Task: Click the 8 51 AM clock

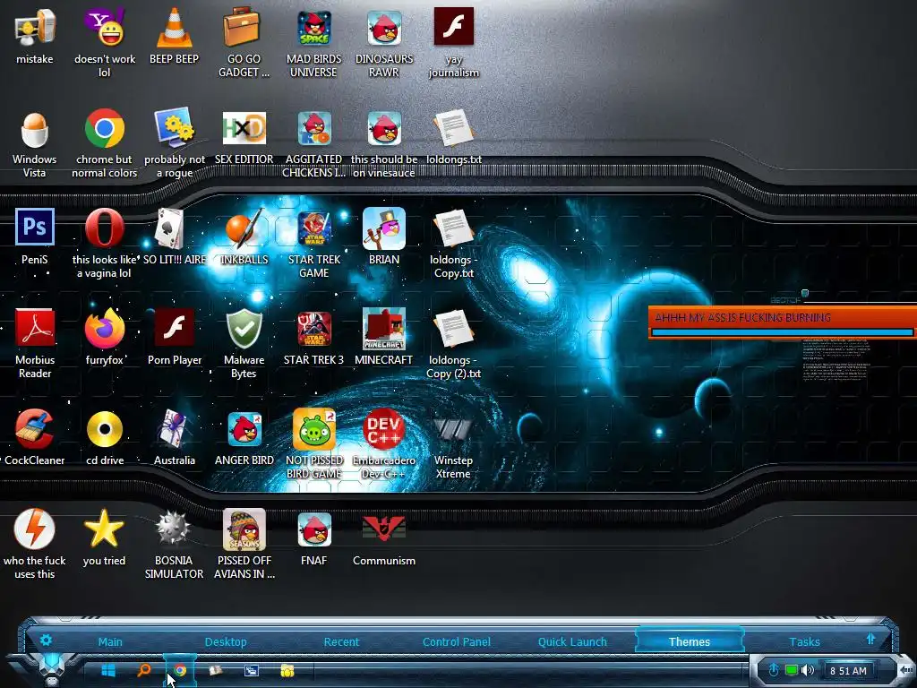Action: [849, 671]
